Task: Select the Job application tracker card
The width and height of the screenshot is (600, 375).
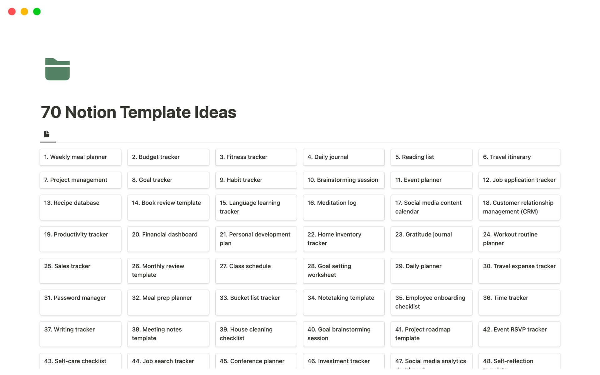Action: pyautogui.click(x=519, y=180)
